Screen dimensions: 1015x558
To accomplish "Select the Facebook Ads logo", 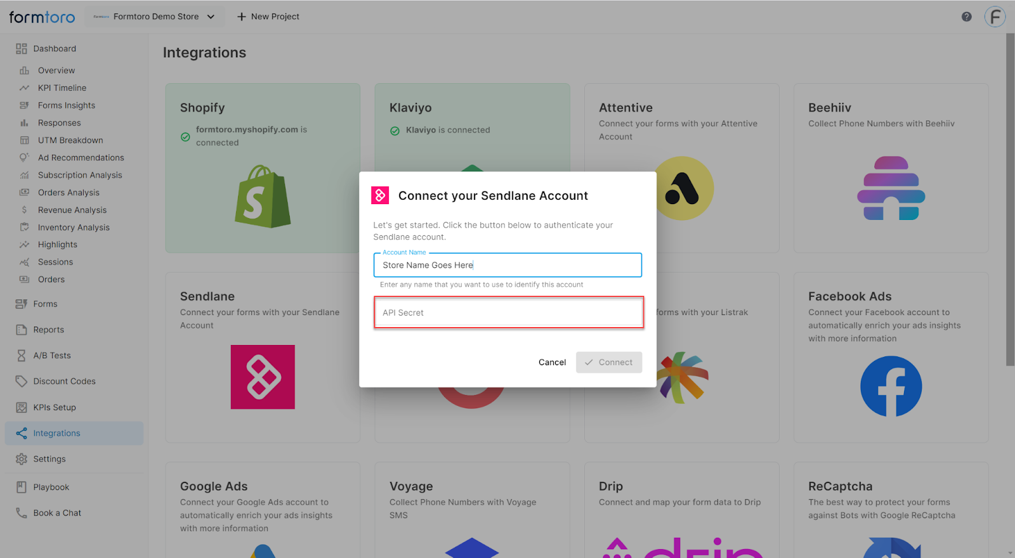I will (x=891, y=386).
